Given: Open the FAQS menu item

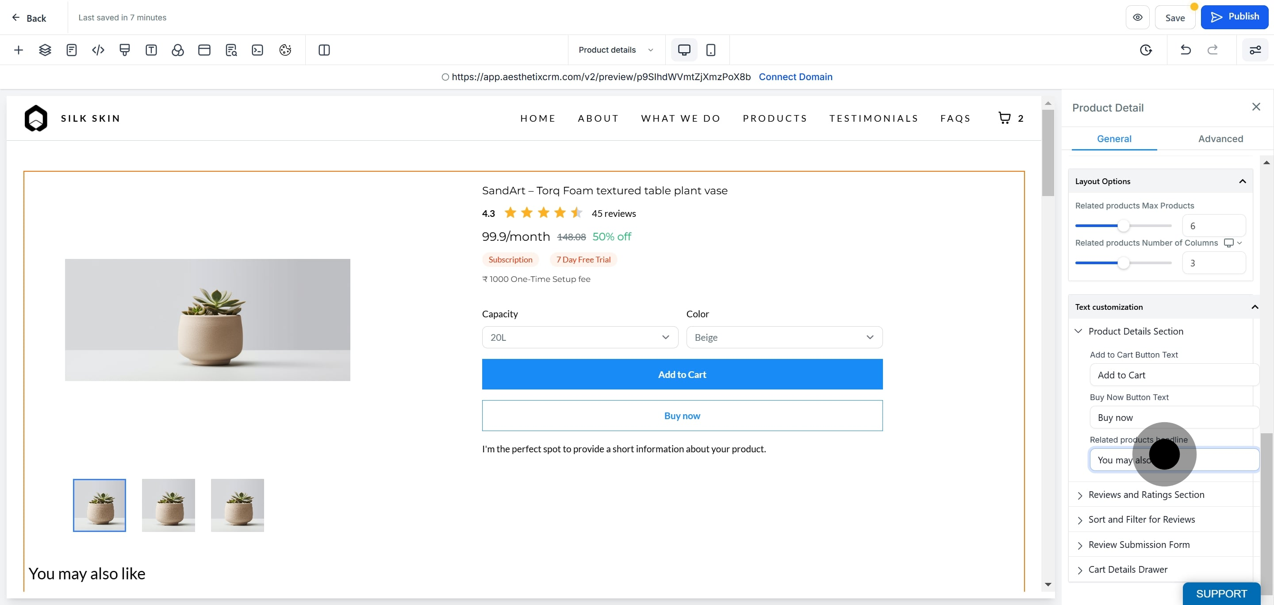Looking at the screenshot, I should click(955, 118).
